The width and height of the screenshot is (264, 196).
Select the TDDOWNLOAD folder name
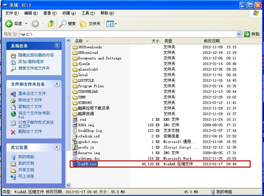(88, 91)
